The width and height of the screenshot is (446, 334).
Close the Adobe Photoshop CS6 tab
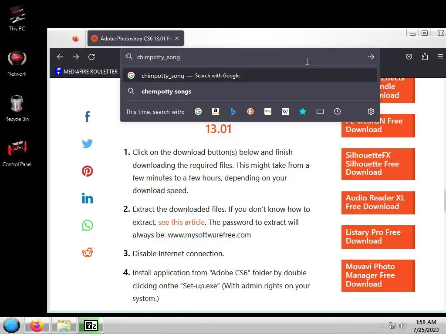click(177, 38)
